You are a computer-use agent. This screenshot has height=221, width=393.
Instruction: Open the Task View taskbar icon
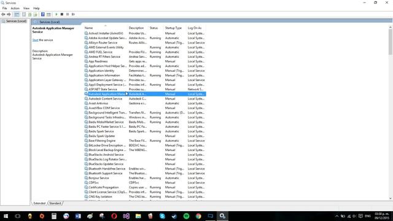(18, 216)
